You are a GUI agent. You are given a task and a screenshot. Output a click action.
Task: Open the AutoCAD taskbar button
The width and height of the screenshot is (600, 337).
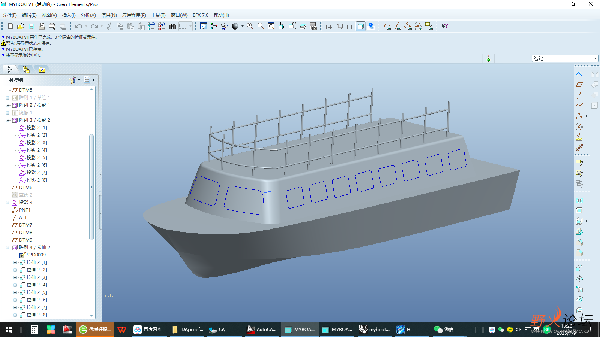pyautogui.click(x=262, y=330)
